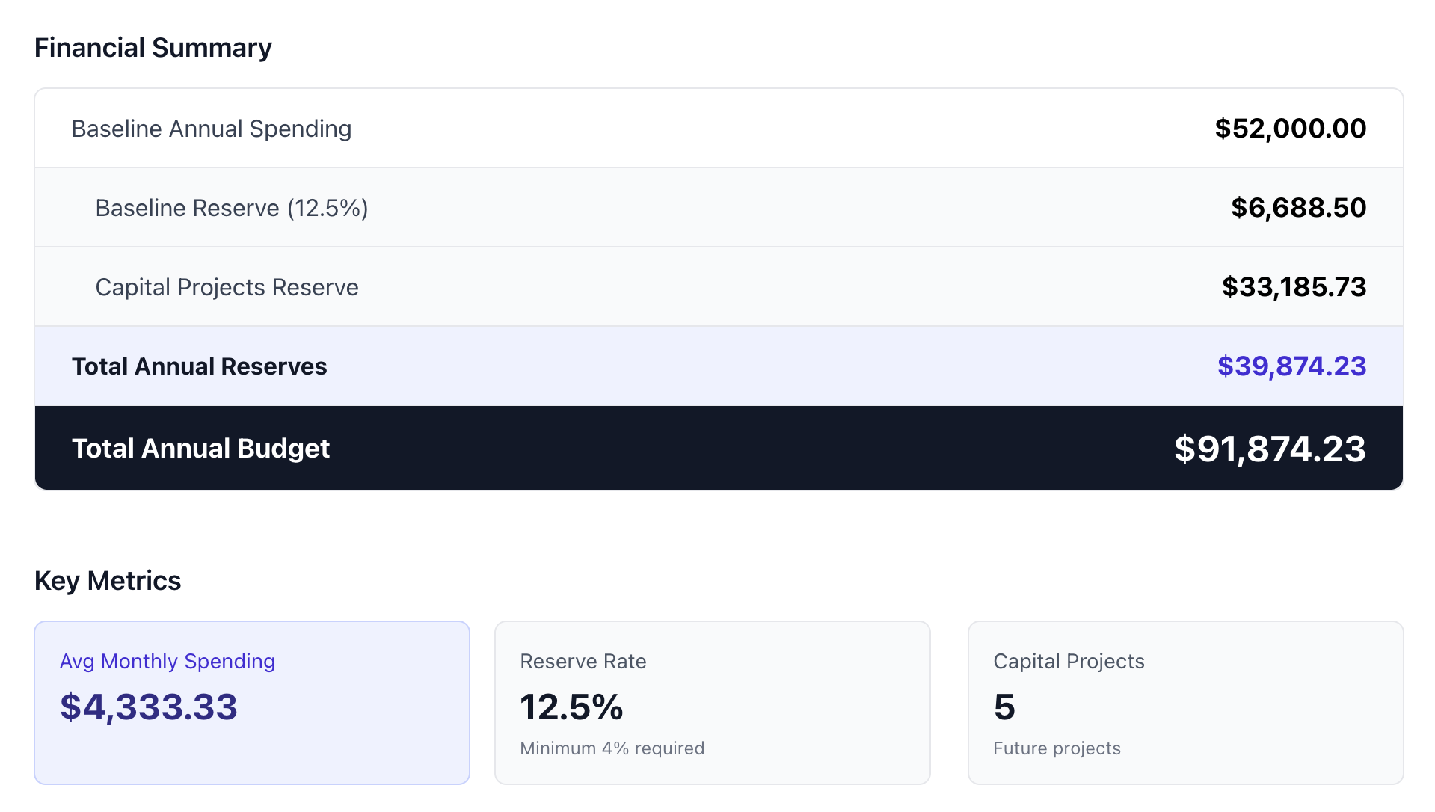This screenshot has width=1435, height=812.
Task: Select the Reserve Rate card
Action: click(712, 702)
